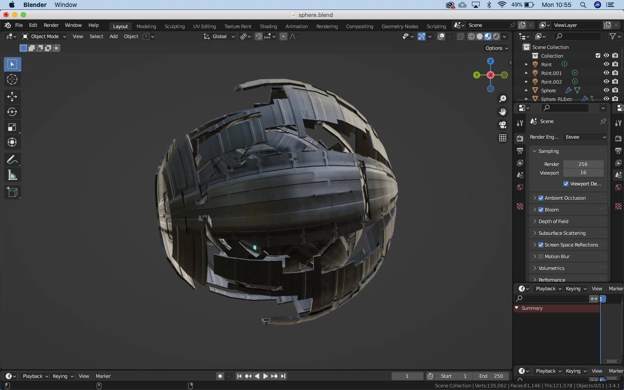Enable Motion Blur checkbox

541,257
